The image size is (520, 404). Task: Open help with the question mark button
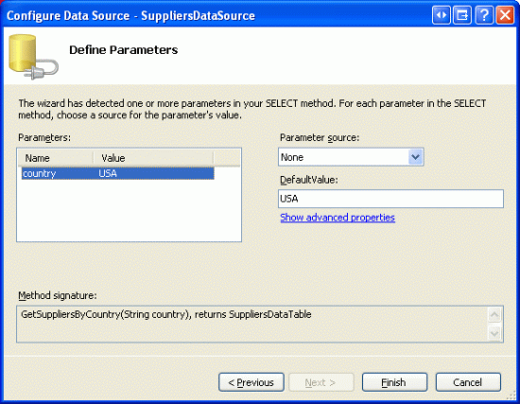point(484,15)
